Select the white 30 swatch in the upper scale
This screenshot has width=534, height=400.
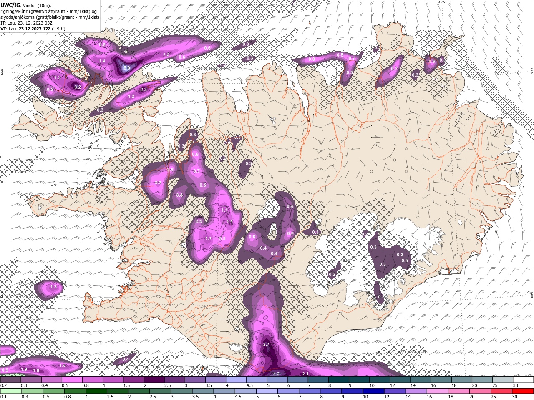pos(523,380)
